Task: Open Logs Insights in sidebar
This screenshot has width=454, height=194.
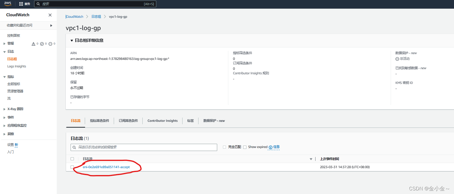Action: (x=17, y=66)
